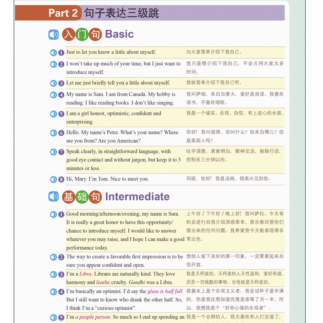Click the translation 我就简单介绍下我自己吧
The width and height of the screenshot is (323, 323).
click(214, 83)
